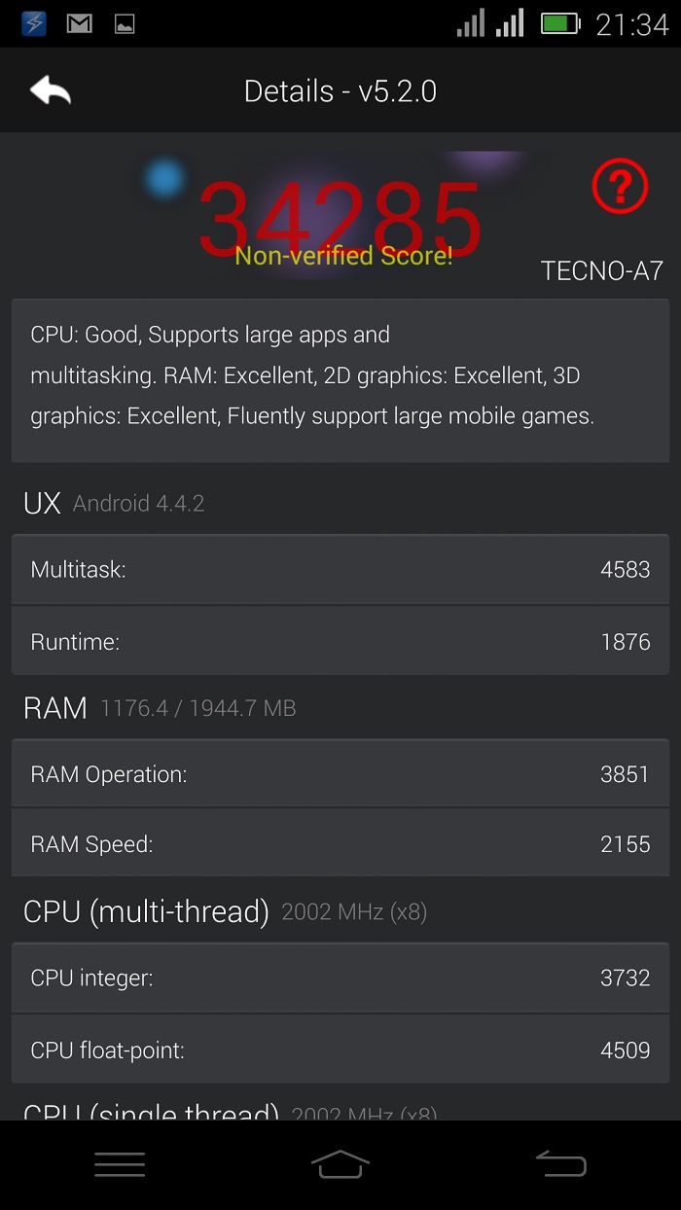The height and width of the screenshot is (1210, 681).
Task: Select the CPU float-point row
Action: coord(340,1050)
